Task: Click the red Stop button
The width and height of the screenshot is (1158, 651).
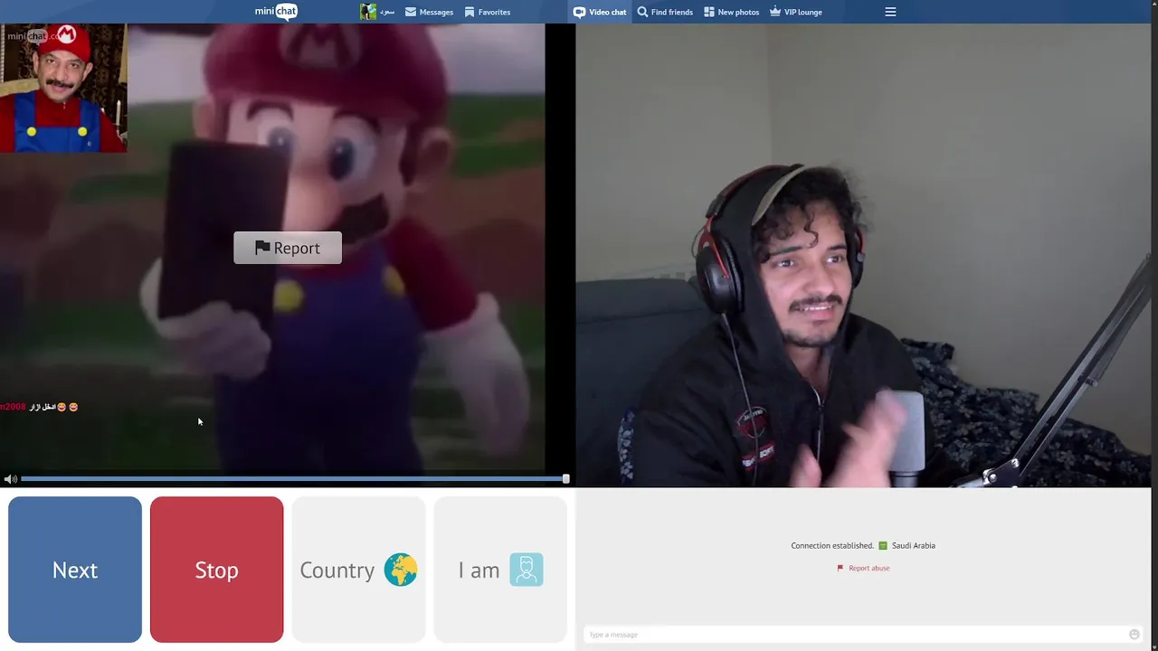Action: coord(216,570)
